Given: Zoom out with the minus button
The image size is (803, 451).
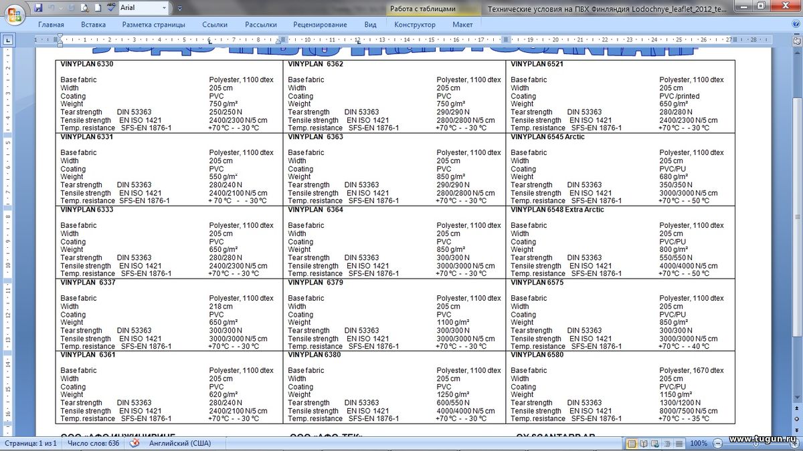Looking at the screenshot, I should pyautogui.click(x=717, y=443).
